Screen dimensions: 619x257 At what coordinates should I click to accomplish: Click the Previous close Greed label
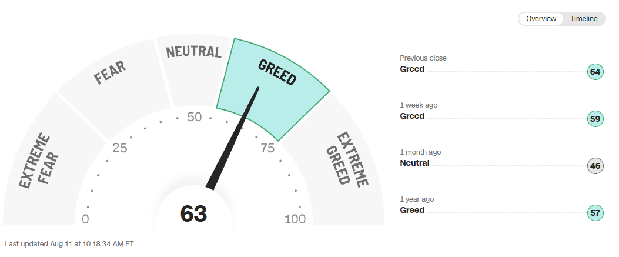412,69
